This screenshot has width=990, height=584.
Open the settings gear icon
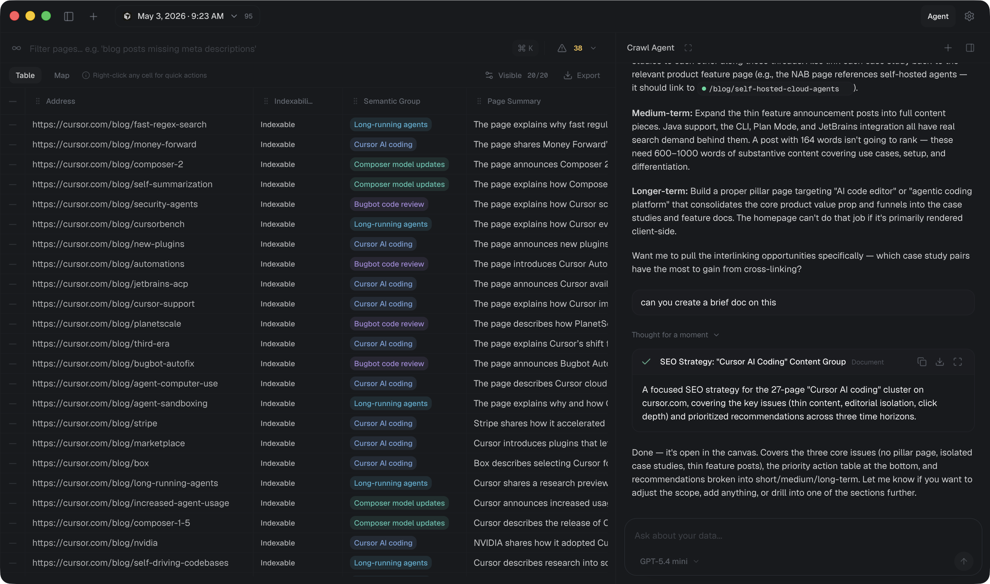[x=969, y=16]
